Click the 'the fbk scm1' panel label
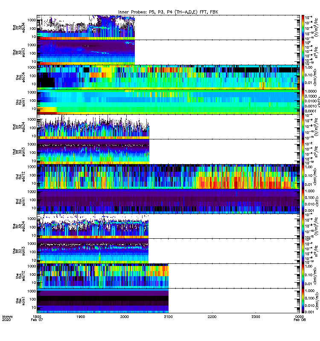This screenshot has width=320, height=341. coord(20,301)
